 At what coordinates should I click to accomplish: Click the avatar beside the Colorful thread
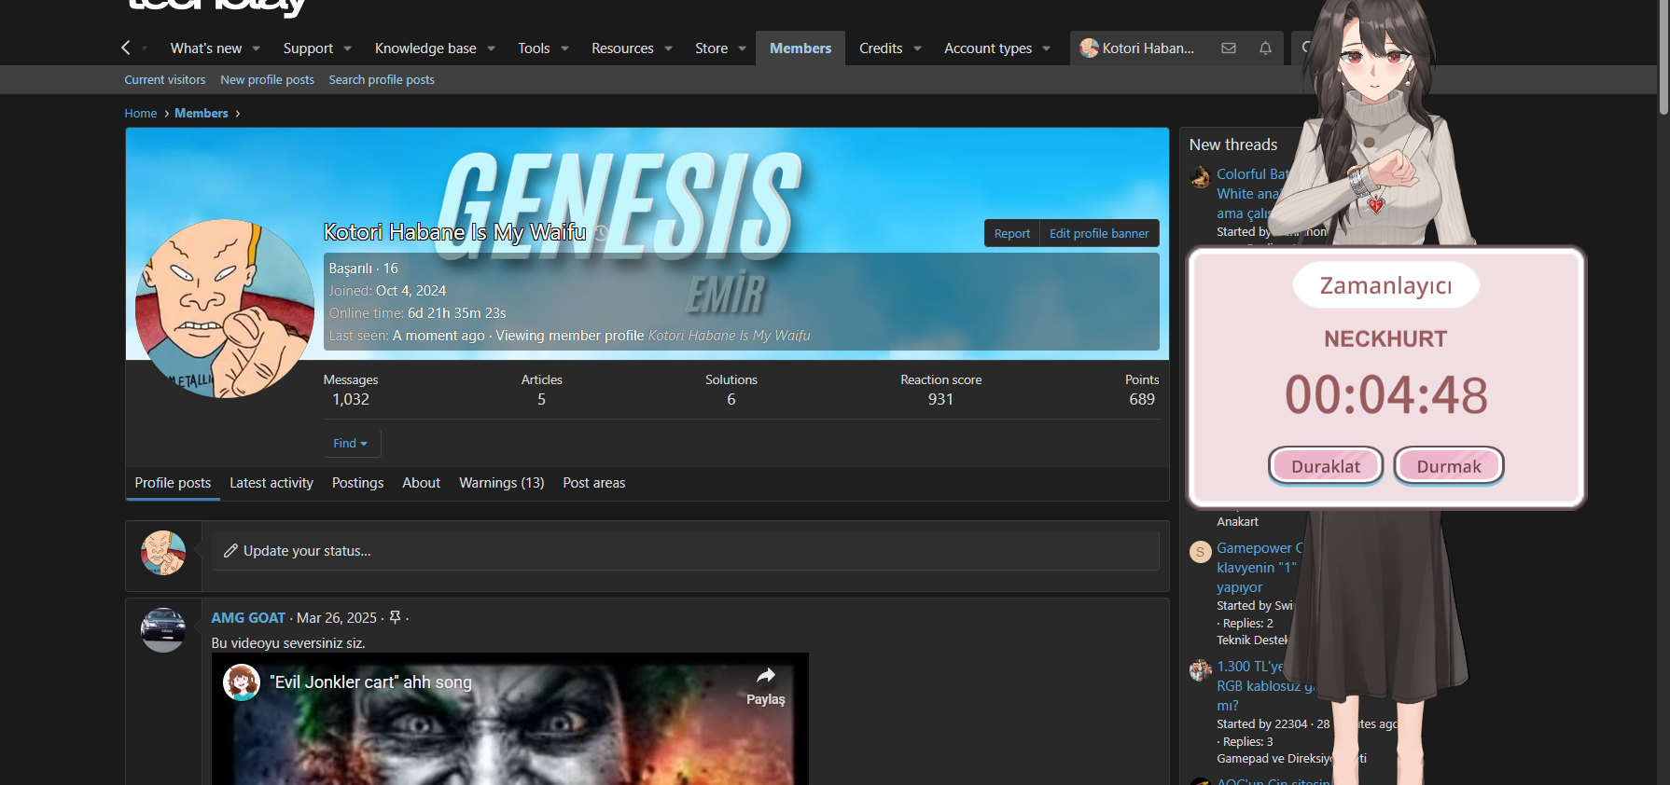pyautogui.click(x=1201, y=177)
